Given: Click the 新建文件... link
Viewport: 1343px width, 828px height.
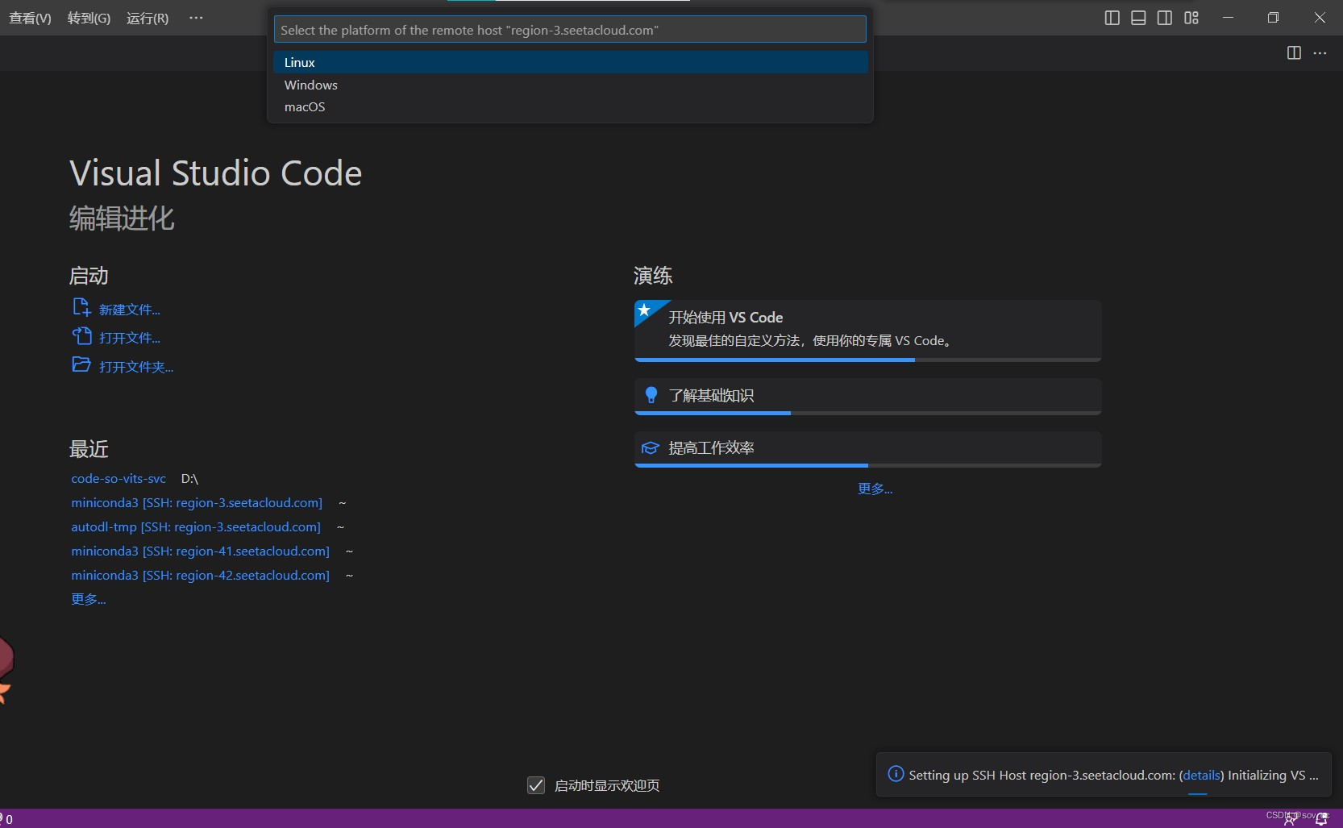Looking at the screenshot, I should coord(130,310).
